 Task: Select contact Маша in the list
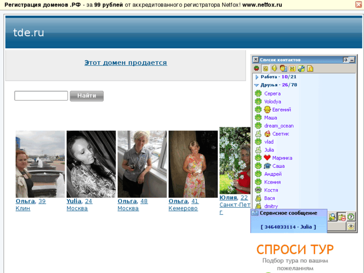270,118
